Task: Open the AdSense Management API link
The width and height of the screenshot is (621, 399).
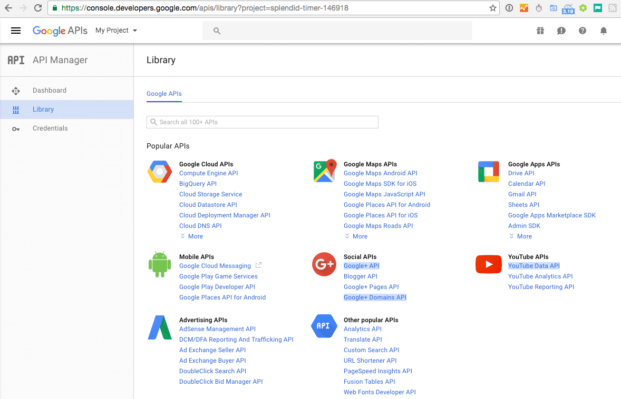Action: pyautogui.click(x=217, y=329)
